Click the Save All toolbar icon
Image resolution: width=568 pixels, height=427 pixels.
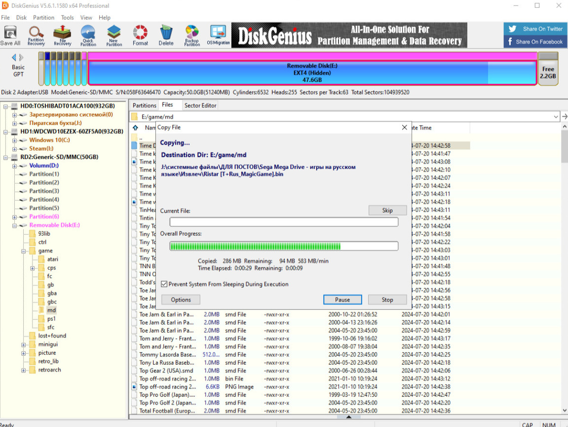pos(10,35)
